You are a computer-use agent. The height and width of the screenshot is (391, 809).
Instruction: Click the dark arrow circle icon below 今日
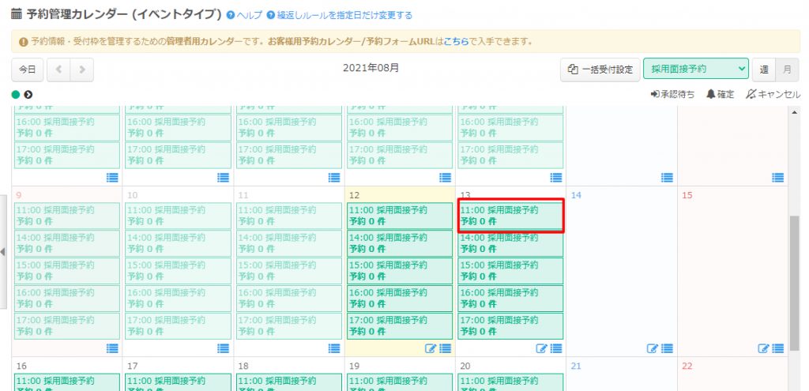[28, 95]
